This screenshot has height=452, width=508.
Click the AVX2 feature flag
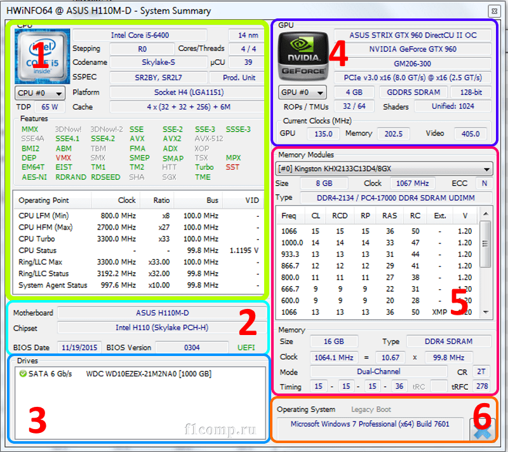click(x=172, y=139)
